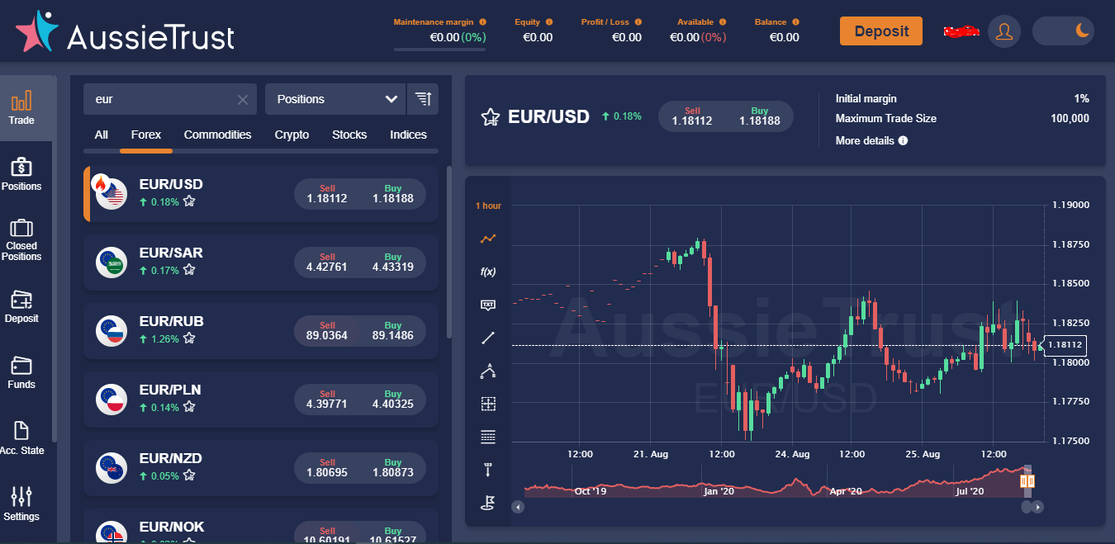Click Sell 1.18112 in the chart header
The height and width of the screenshot is (544, 1115).
coord(692,116)
